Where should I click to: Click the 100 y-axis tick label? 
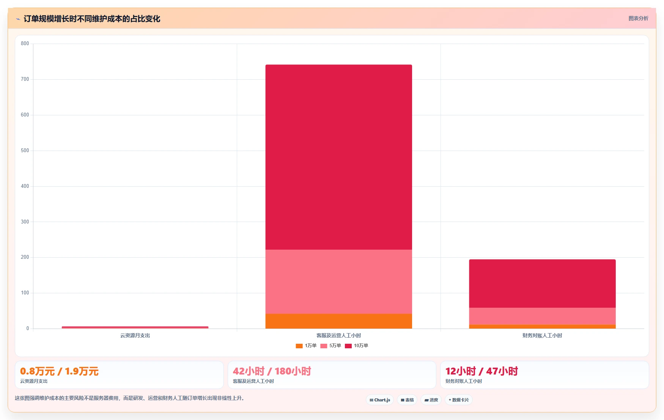pyautogui.click(x=25, y=293)
